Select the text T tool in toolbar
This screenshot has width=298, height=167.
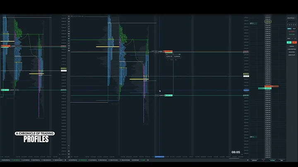69,29
